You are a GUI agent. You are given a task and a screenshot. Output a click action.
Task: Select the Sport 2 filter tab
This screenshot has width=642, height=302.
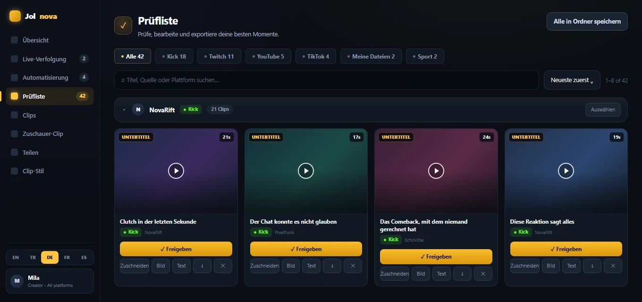click(x=425, y=56)
